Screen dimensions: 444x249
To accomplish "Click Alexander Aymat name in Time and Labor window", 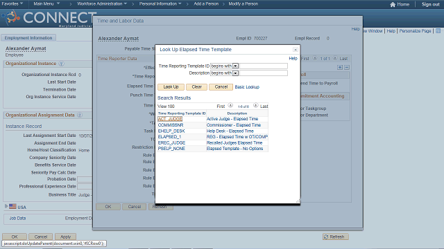I will 119,39.
